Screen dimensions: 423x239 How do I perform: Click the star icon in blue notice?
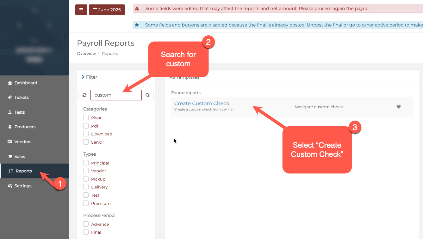point(137,25)
